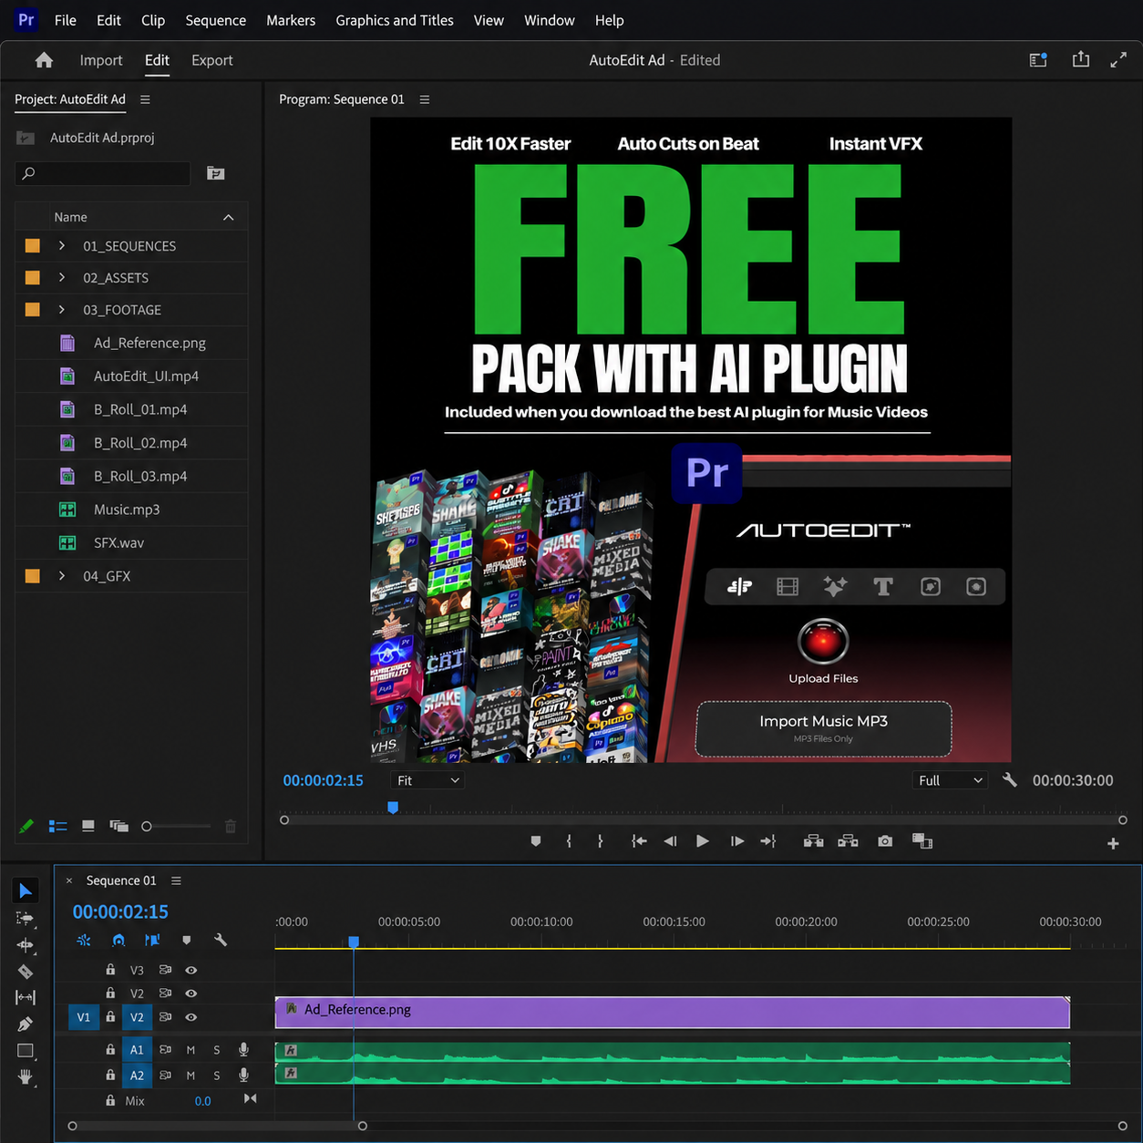Click the project search field

[x=103, y=173]
